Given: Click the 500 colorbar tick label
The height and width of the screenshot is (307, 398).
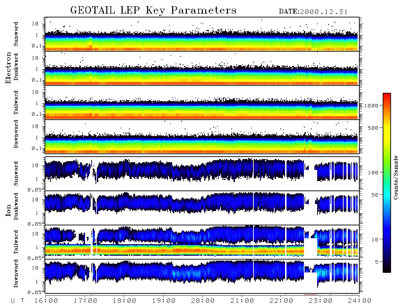Looking at the screenshot, I should [373, 128].
